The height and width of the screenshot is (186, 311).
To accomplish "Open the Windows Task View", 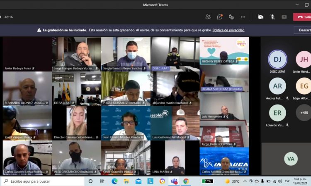I will pos(102,181).
